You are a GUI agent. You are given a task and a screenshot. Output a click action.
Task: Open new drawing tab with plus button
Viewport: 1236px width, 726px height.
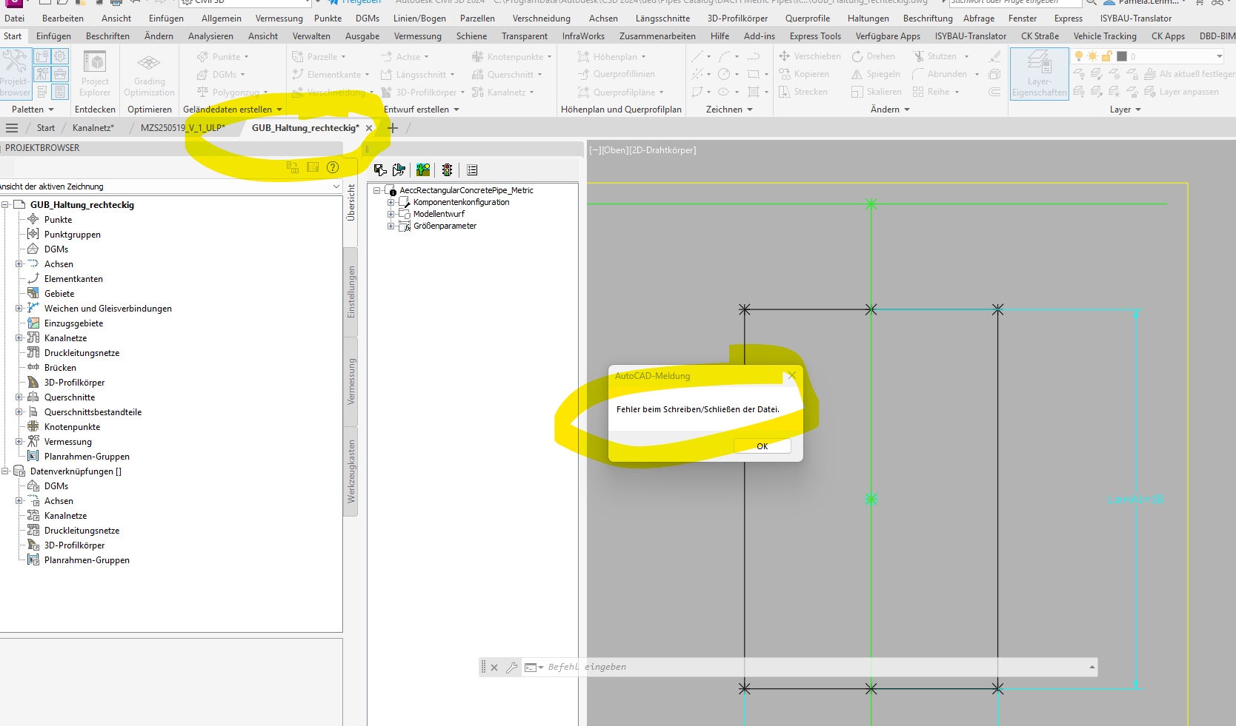click(393, 128)
